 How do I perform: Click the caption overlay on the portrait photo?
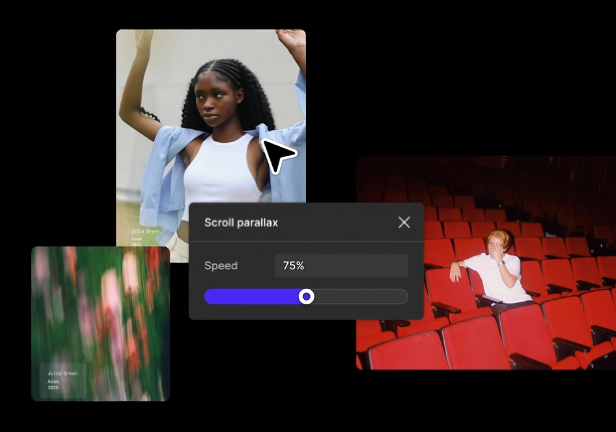[x=146, y=237]
